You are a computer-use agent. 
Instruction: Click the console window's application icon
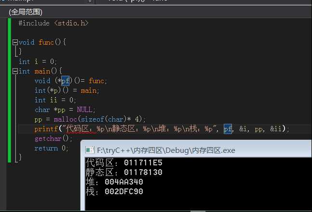tap(90, 150)
